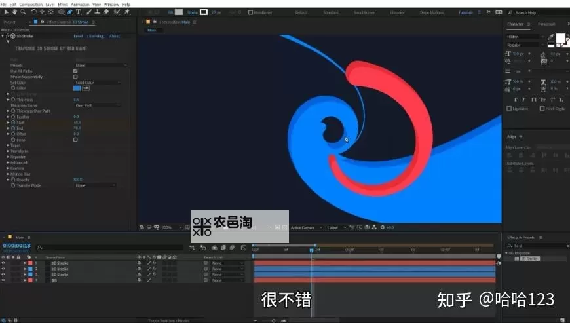Select the Type tool
This screenshot has height=323, width=570.
tap(79, 12)
